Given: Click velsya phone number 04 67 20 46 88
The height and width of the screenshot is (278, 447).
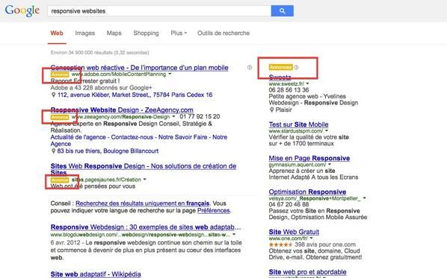Looking at the screenshot, I should pyautogui.click(x=289, y=204).
